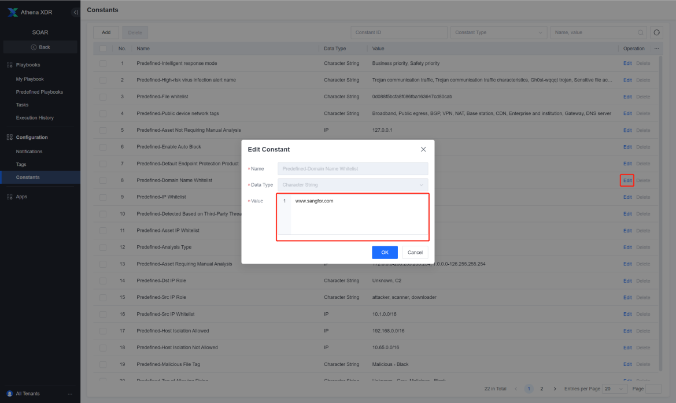Image resolution: width=676 pixels, height=403 pixels.
Task: Collapse the sidebar with arrow icon
Action: point(75,12)
